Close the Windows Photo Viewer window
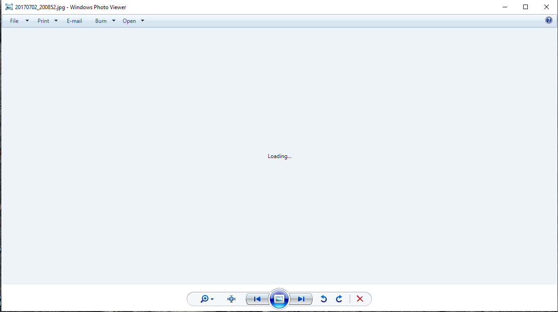Image resolution: width=558 pixels, height=312 pixels. (x=547, y=7)
